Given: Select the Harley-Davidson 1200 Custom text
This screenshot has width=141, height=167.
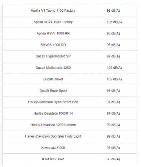Looking at the screenshot, I should [x=53, y=125].
